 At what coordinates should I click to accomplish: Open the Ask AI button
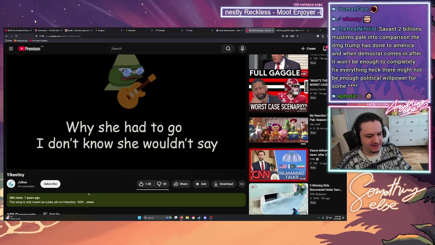click(x=201, y=184)
